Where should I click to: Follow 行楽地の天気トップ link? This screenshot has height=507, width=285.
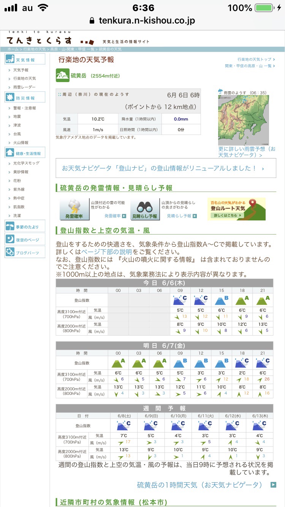pyautogui.click(x=255, y=59)
